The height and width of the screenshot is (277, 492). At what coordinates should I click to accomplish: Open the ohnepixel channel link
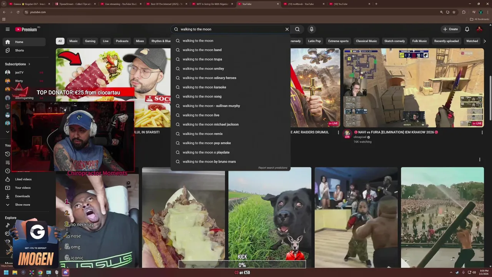pos(360,137)
